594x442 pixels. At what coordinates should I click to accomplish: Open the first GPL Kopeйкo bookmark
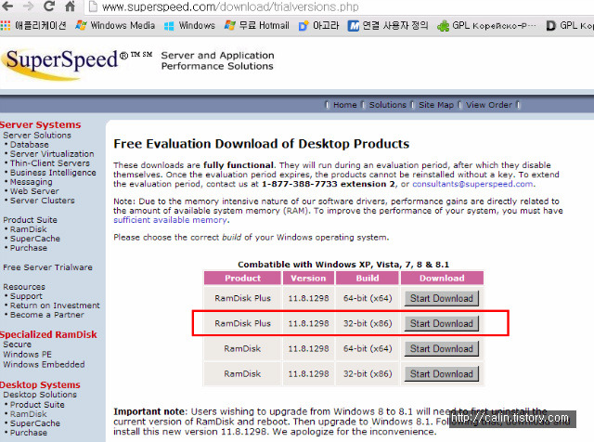point(486,25)
